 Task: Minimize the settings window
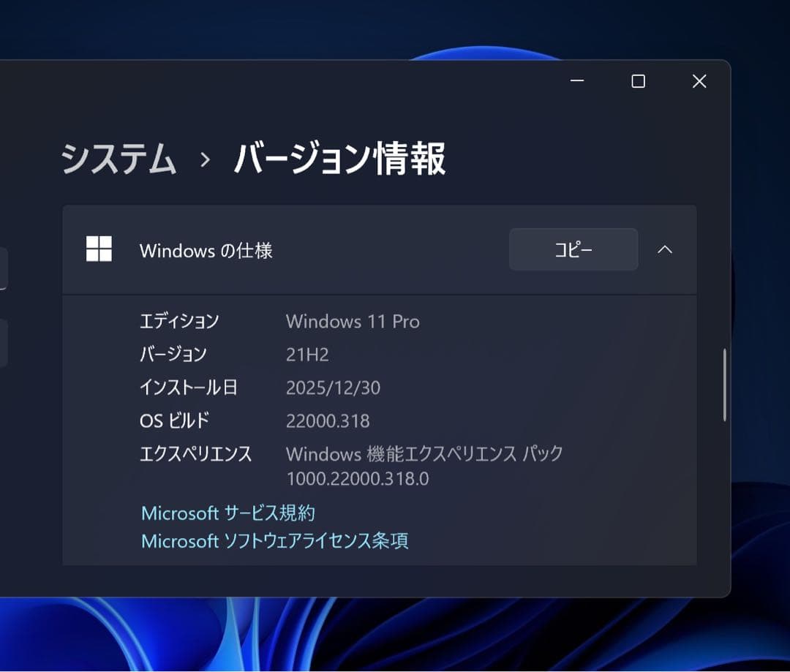577,81
